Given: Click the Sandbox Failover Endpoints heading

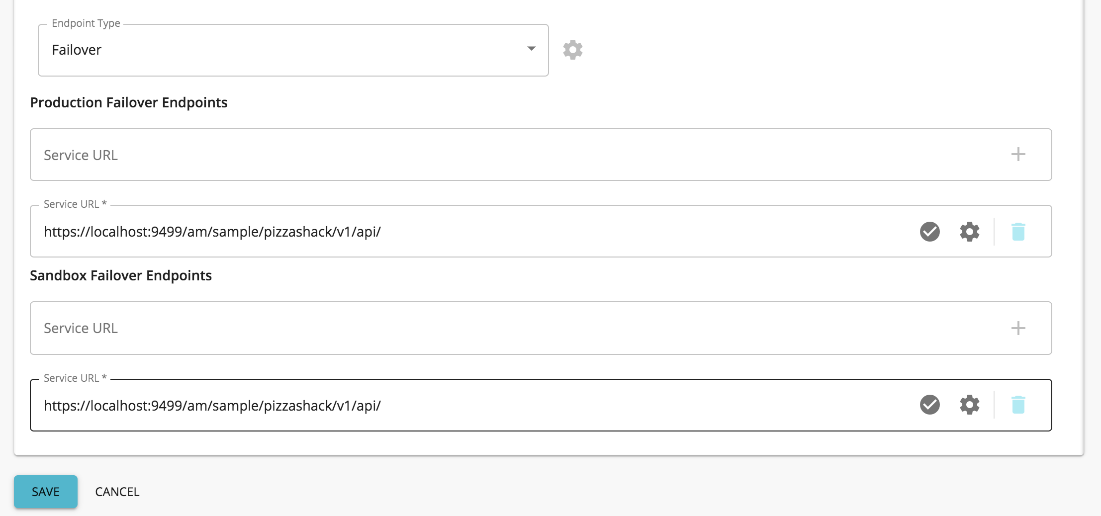Looking at the screenshot, I should pyautogui.click(x=121, y=275).
